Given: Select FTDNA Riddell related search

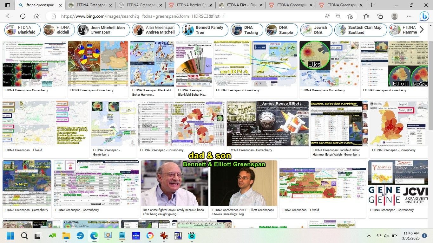Looking at the screenshot, I should click(59, 30).
